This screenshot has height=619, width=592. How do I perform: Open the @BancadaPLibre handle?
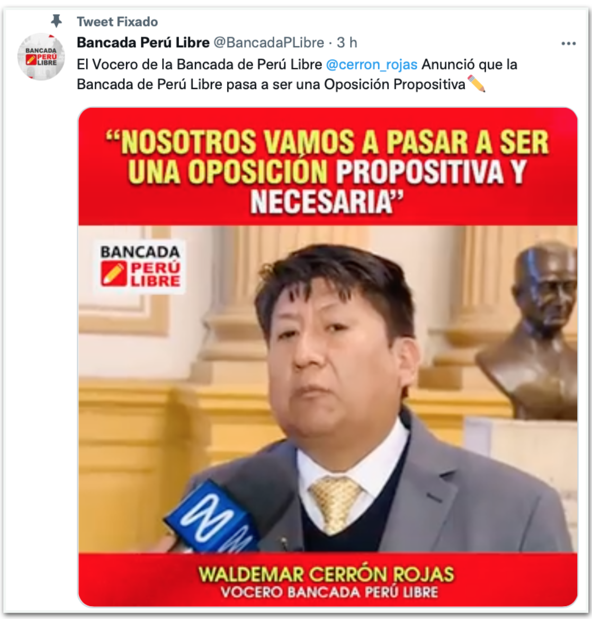click(x=268, y=42)
